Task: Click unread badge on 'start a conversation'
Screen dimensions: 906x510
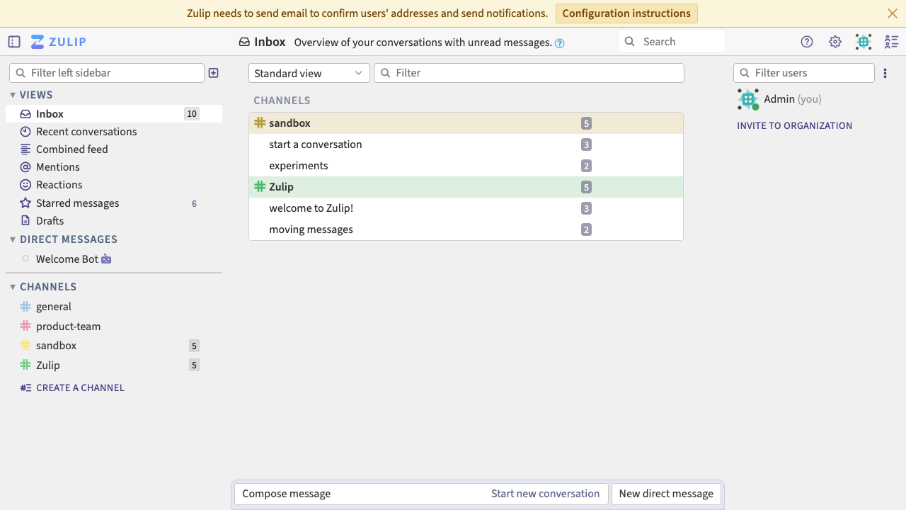Action: pos(586,144)
